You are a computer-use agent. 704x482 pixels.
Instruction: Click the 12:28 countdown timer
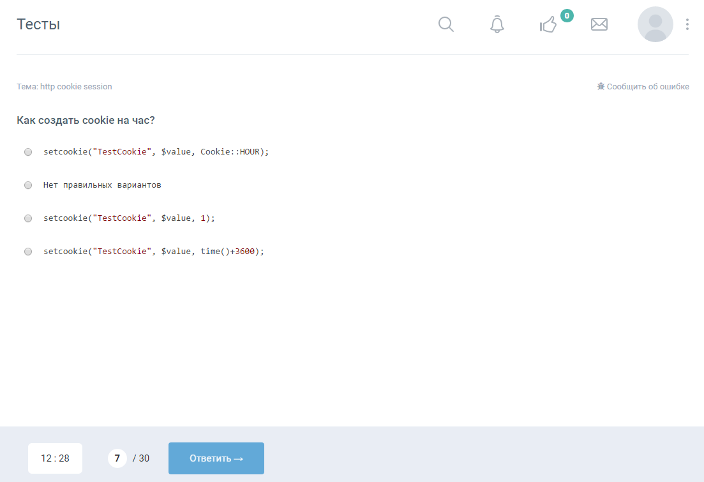coord(55,458)
